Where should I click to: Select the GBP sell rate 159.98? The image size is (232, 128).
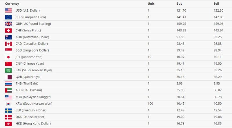[218, 24]
